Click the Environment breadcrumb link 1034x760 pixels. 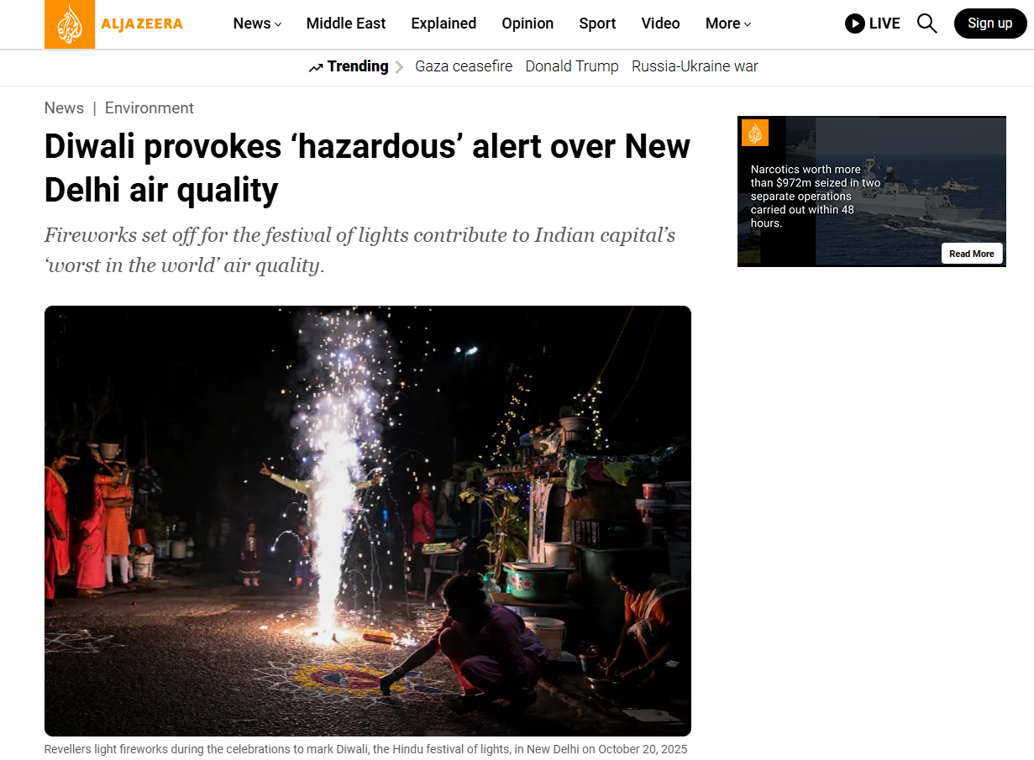[x=150, y=108]
